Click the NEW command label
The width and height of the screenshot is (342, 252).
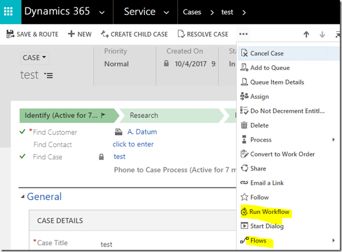pos(84,34)
